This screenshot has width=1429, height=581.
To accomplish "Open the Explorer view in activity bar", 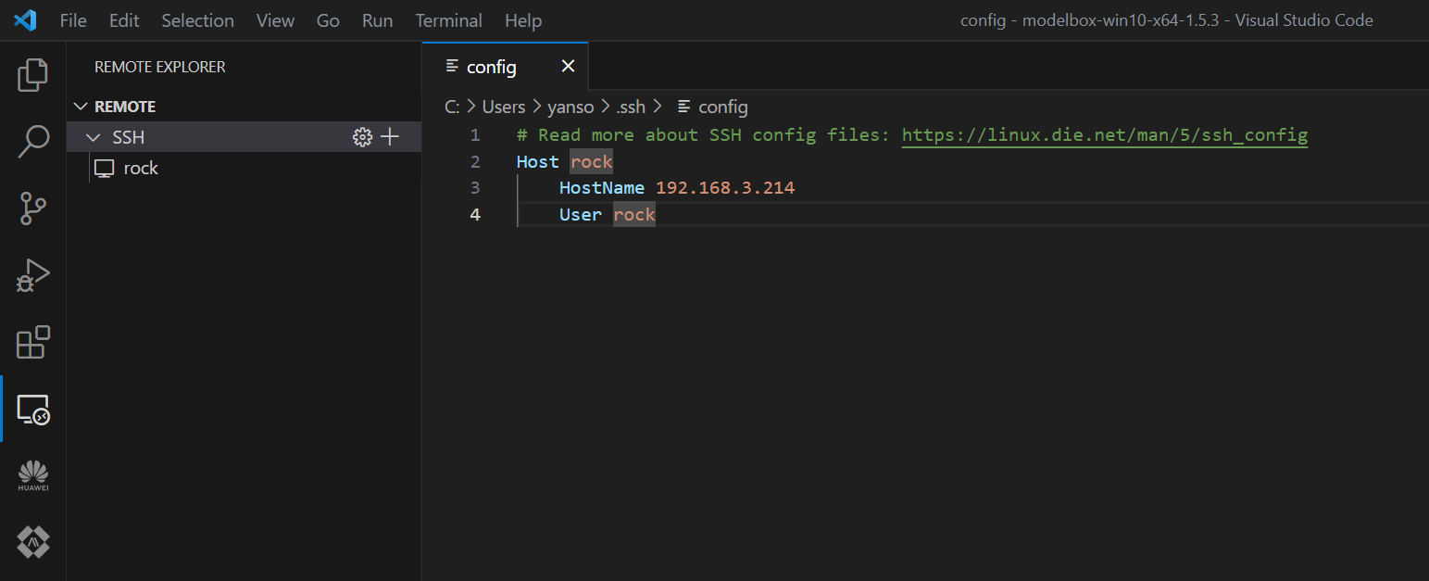I will (x=33, y=75).
